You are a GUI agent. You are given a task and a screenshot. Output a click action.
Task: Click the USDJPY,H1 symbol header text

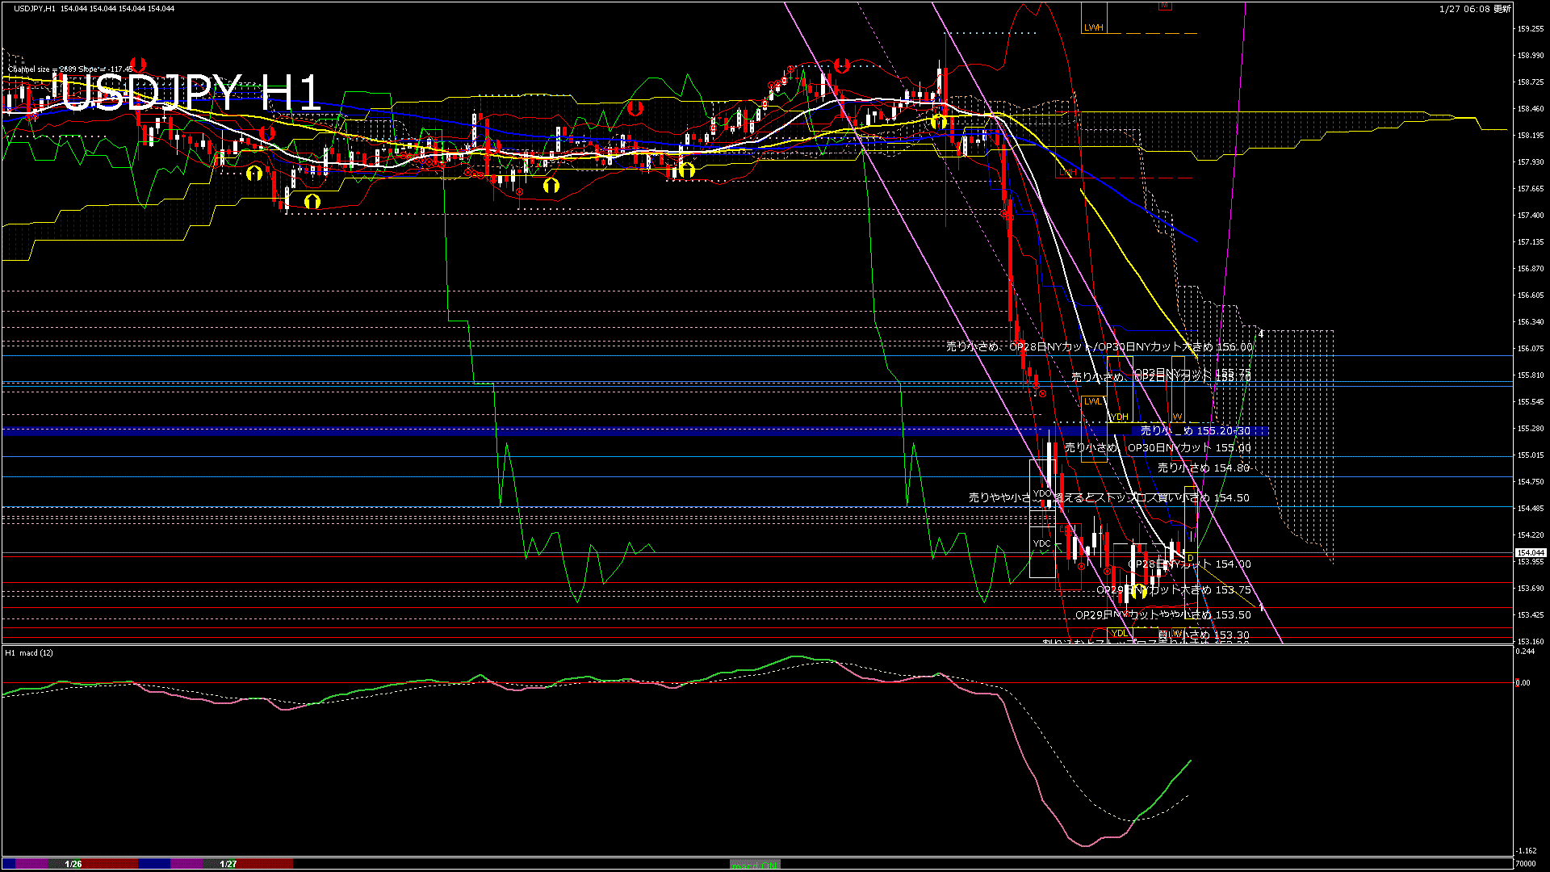coord(34,9)
